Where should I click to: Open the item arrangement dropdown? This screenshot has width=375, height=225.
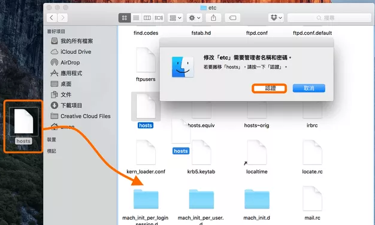click(176, 18)
